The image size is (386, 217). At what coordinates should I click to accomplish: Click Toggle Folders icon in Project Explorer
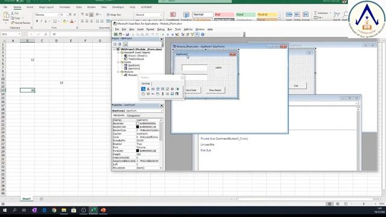point(125,44)
